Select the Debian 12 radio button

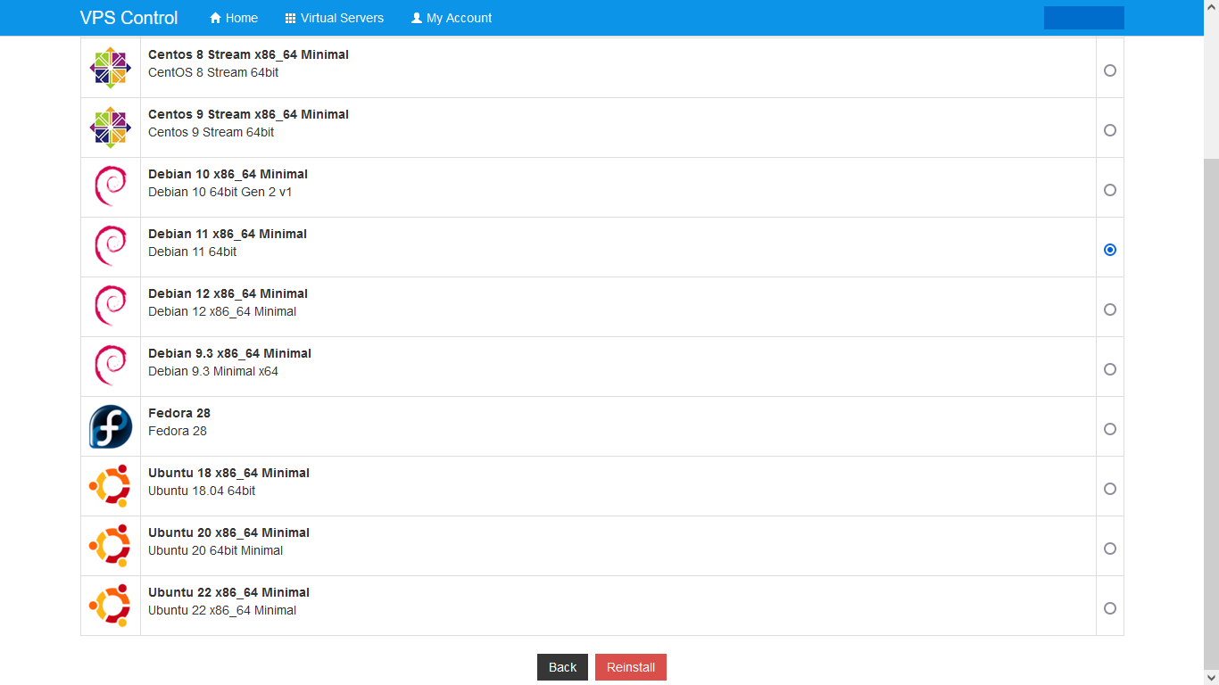click(x=1110, y=309)
